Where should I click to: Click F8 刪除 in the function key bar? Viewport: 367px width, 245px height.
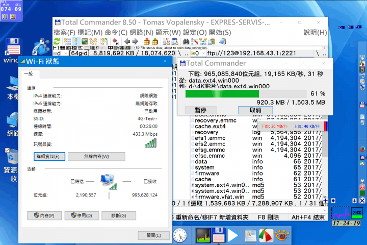(268, 217)
